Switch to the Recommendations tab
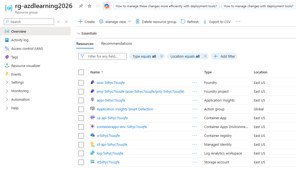This screenshot has height=169, width=296. point(116,43)
